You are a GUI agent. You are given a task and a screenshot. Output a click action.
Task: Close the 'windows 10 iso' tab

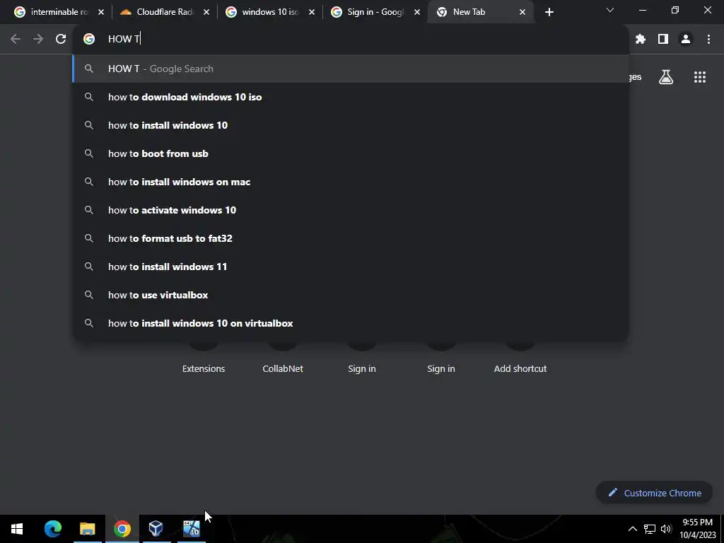312,13
